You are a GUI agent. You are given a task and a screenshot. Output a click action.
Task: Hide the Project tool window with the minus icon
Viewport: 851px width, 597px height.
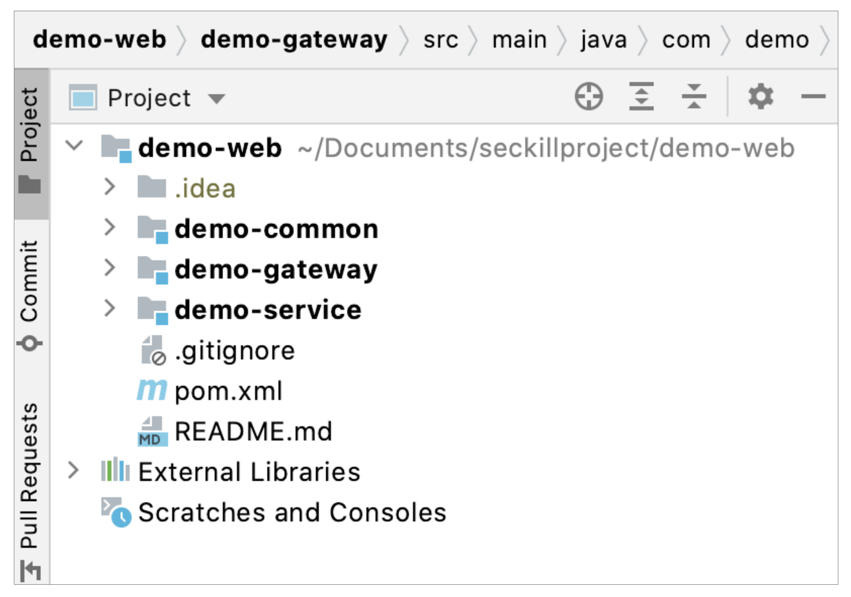coord(813,97)
